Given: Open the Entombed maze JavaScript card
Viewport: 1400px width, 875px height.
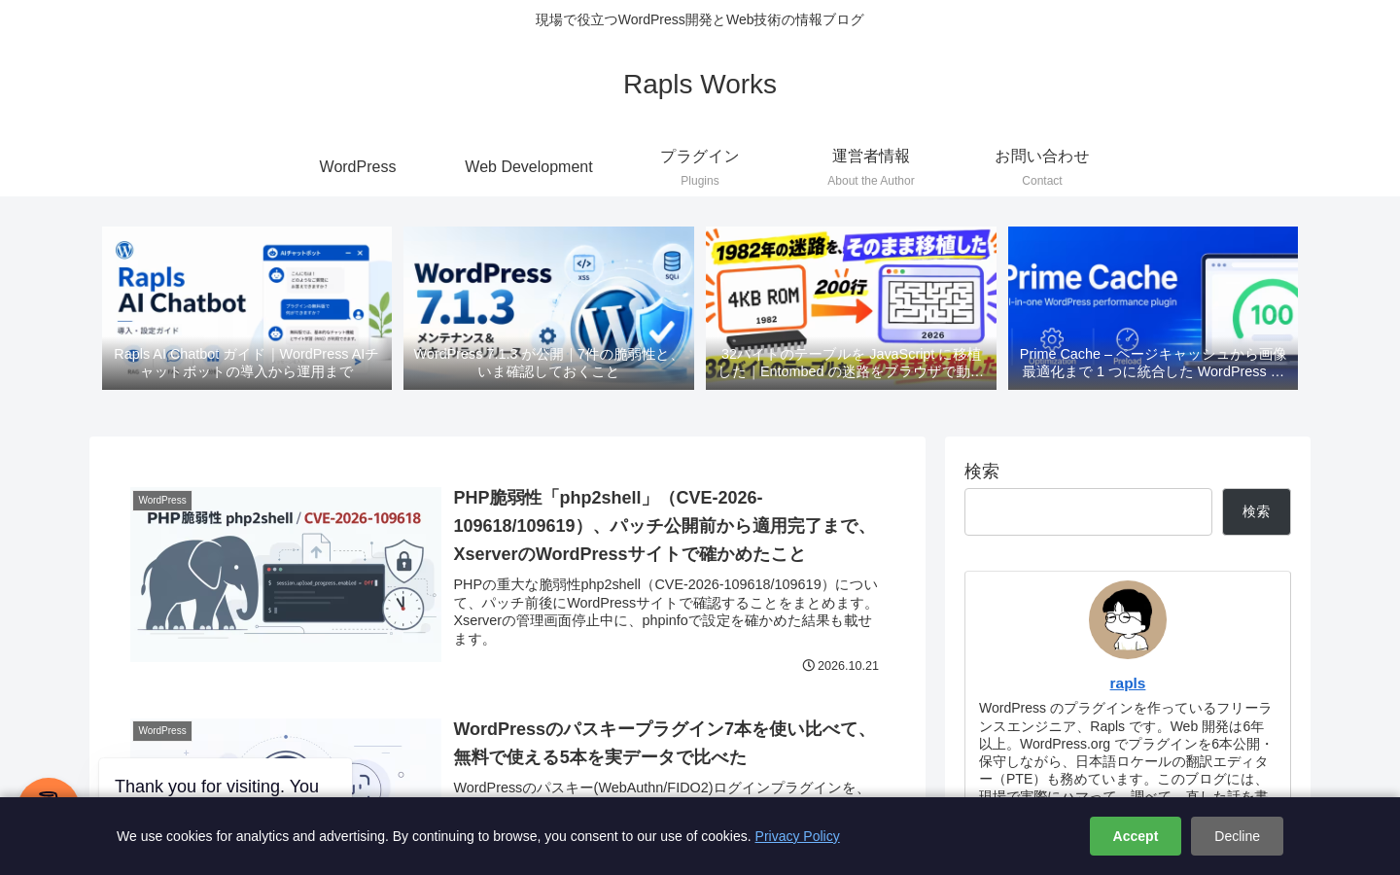Looking at the screenshot, I should coord(851,308).
